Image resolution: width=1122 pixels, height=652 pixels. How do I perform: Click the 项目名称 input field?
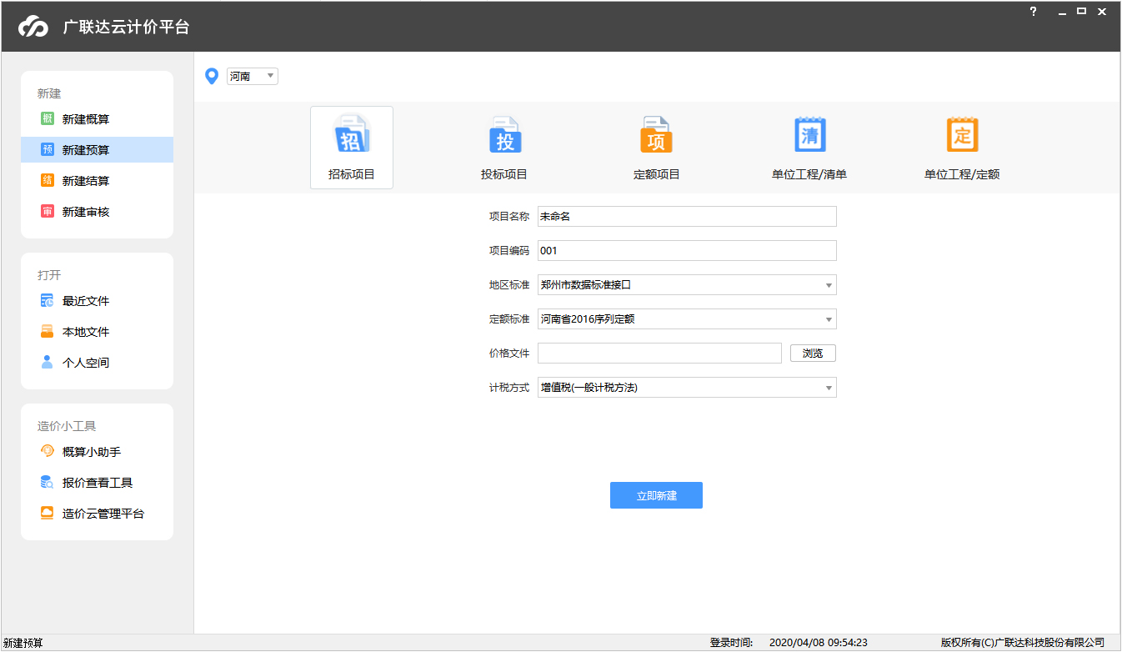coord(687,217)
